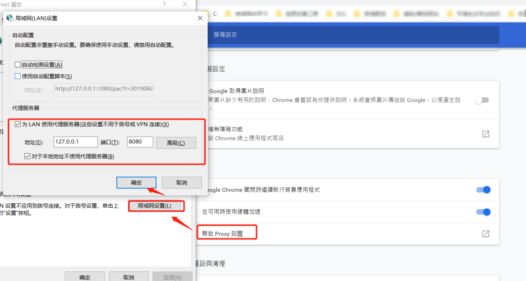Screen dimensions: 526x281
Task: Uncheck 为 LAN 使用代理服务器 checkbox
Action: tap(18, 124)
